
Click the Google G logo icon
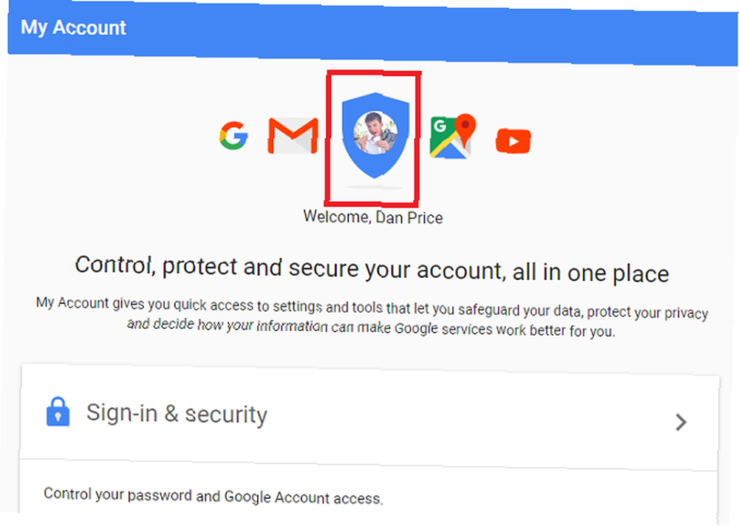click(234, 136)
